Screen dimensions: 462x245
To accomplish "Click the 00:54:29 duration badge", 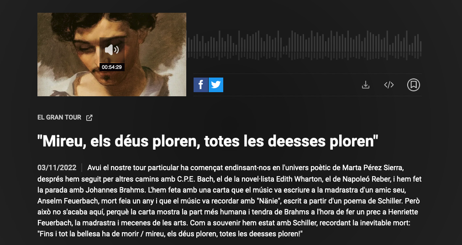I will coord(112,67).
